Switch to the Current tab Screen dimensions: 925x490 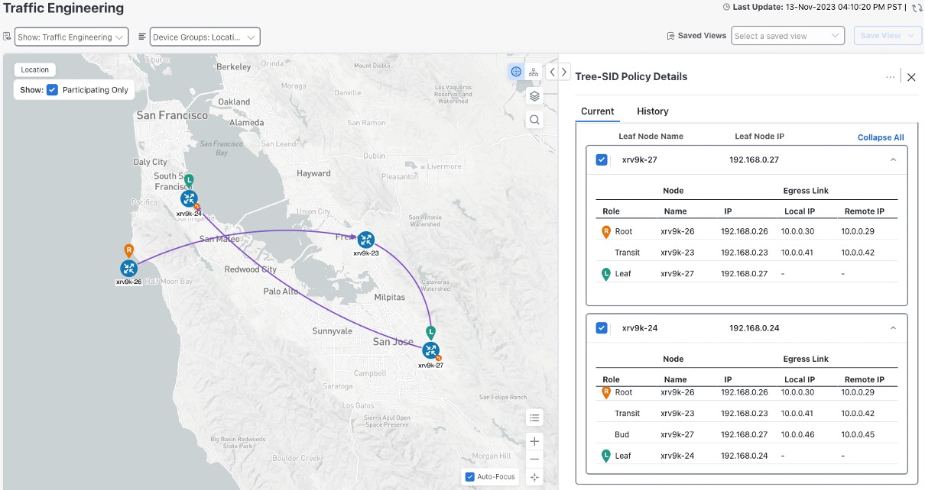(598, 111)
